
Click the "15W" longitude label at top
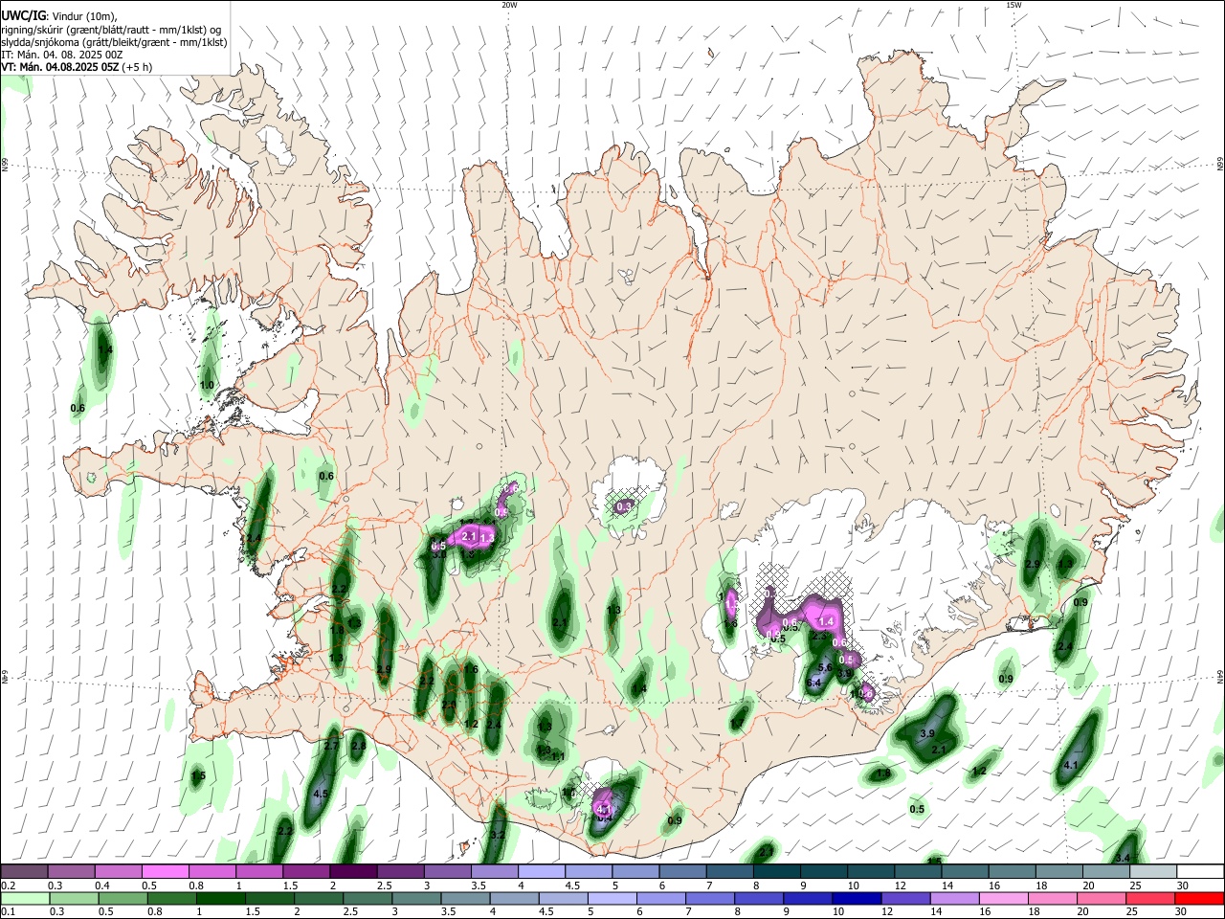click(x=1013, y=5)
